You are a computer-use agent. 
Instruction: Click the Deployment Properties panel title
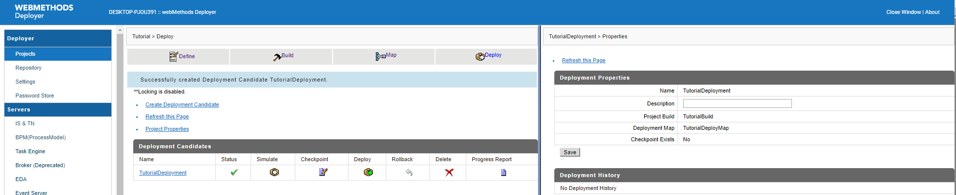[x=595, y=78]
